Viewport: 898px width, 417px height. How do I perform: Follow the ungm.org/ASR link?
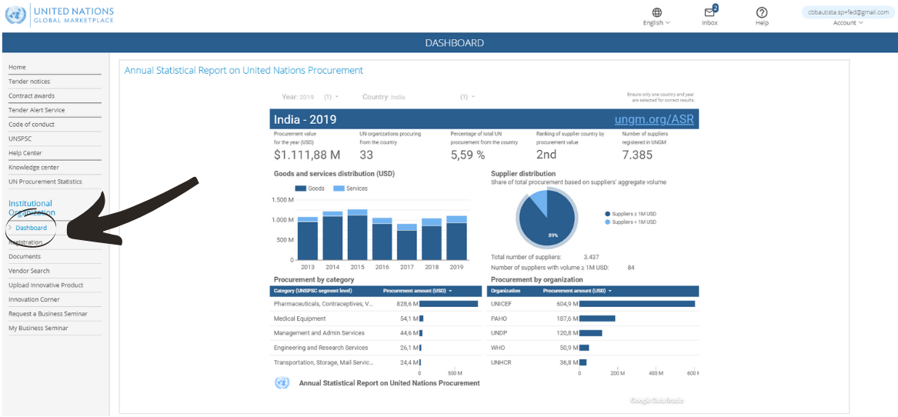(654, 120)
